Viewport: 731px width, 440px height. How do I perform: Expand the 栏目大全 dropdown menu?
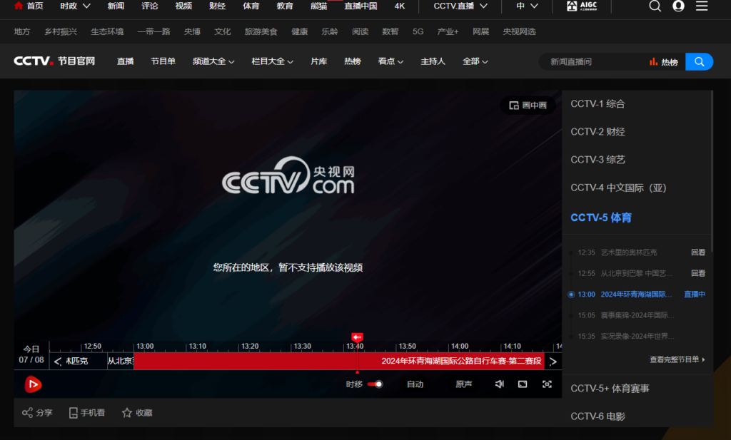(273, 61)
